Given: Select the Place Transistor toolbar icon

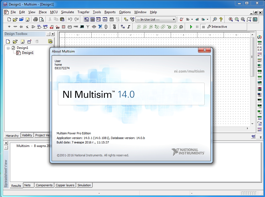Looking at the screenshot, I should pos(27,27).
